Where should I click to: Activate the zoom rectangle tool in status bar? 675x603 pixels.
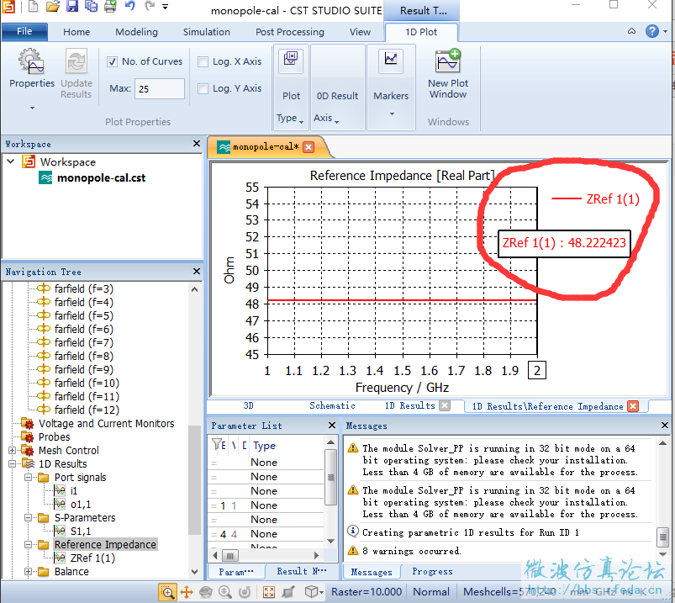click(167, 592)
